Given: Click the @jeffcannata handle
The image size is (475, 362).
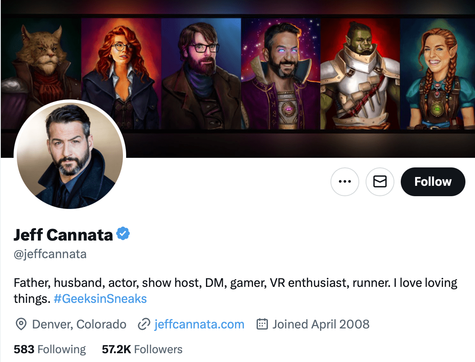Looking at the screenshot, I should point(50,254).
